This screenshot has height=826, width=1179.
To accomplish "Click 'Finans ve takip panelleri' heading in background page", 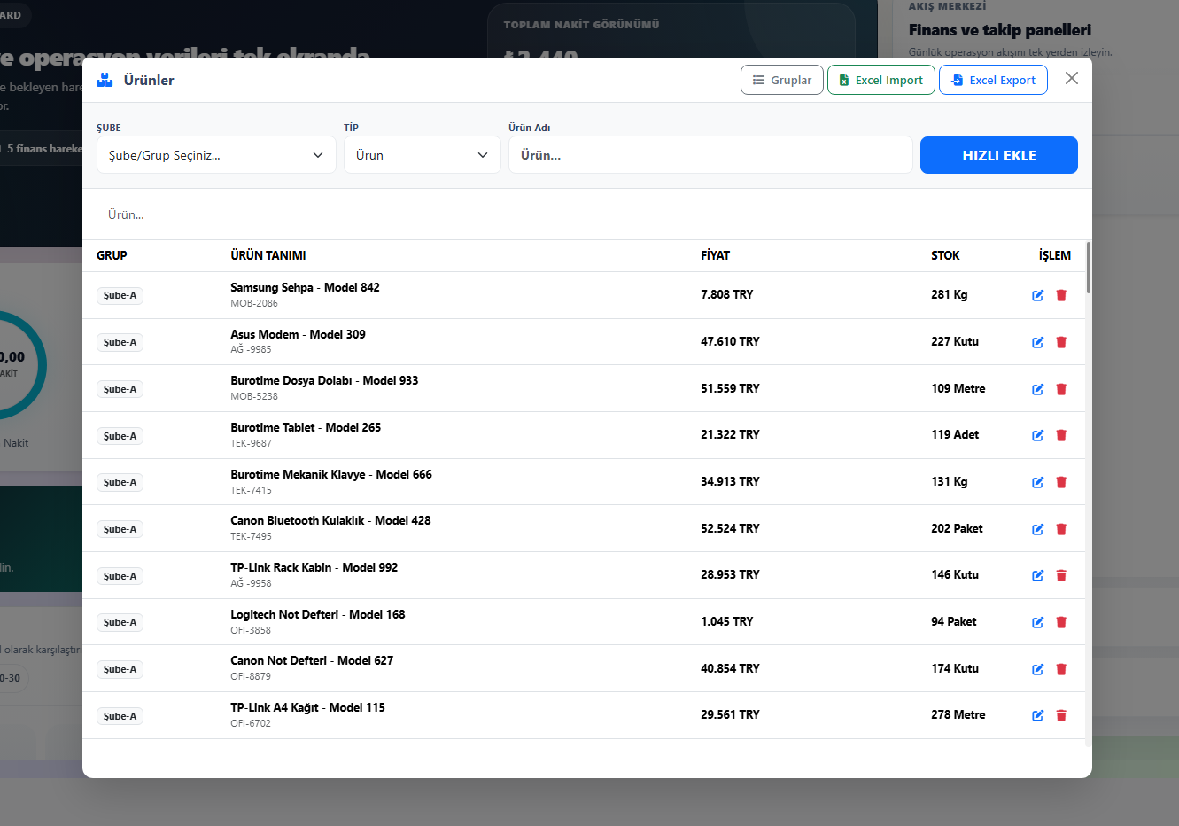I will coord(1000,30).
